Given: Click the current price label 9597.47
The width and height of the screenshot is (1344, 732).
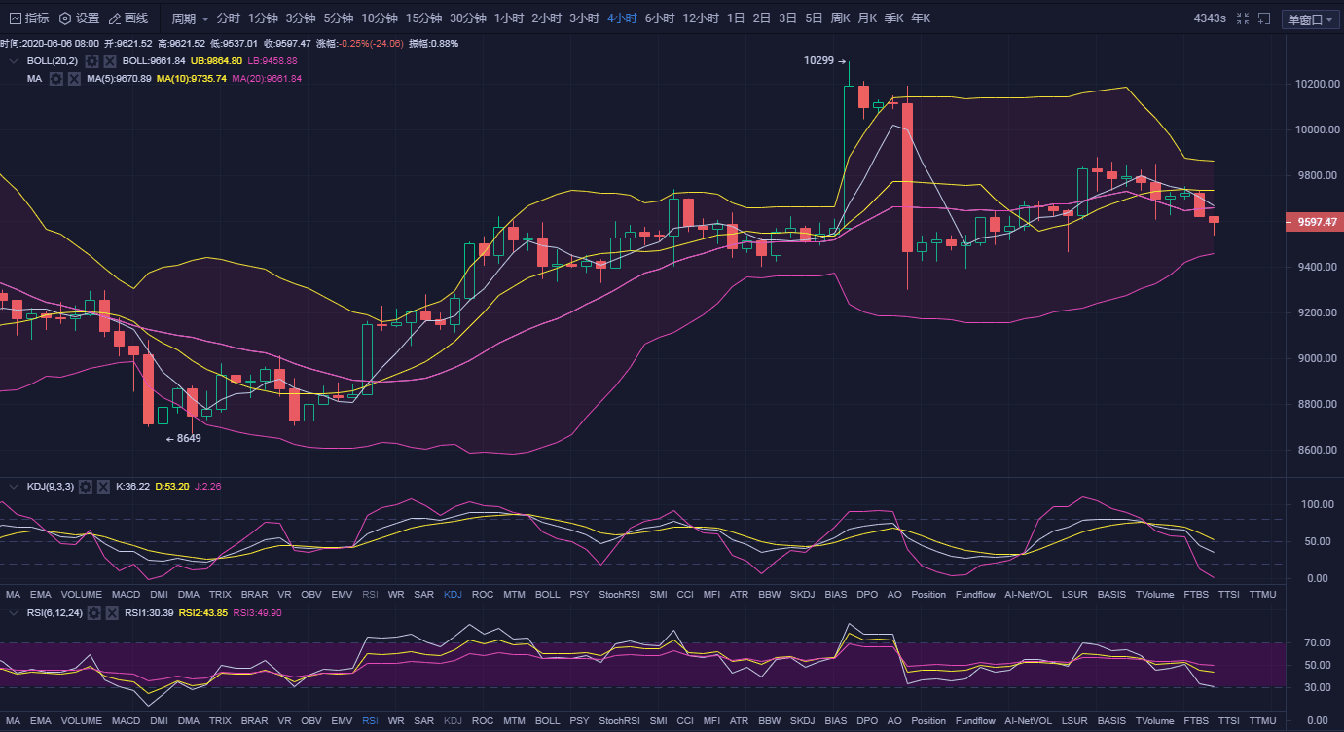Looking at the screenshot, I should tap(1313, 222).
